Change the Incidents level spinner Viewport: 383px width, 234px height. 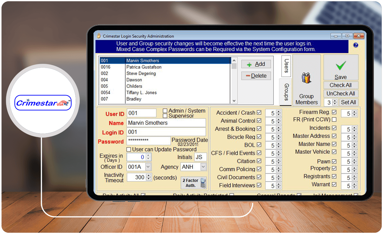click(x=354, y=129)
